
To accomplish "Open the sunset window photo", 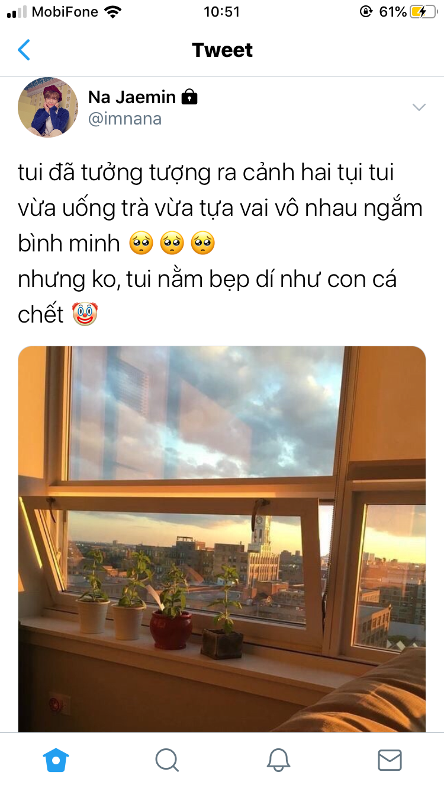I will pyautogui.click(x=222, y=539).
